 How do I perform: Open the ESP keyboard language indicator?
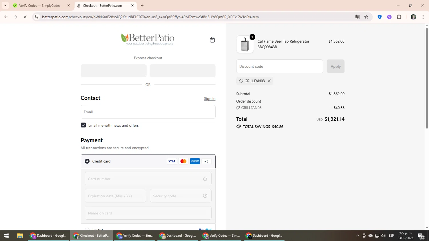[391, 236]
